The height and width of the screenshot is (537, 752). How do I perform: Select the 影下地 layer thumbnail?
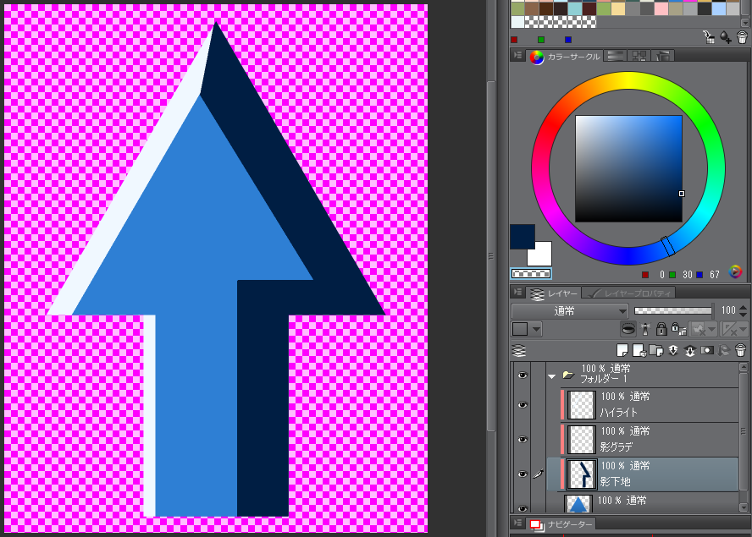(582, 474)
